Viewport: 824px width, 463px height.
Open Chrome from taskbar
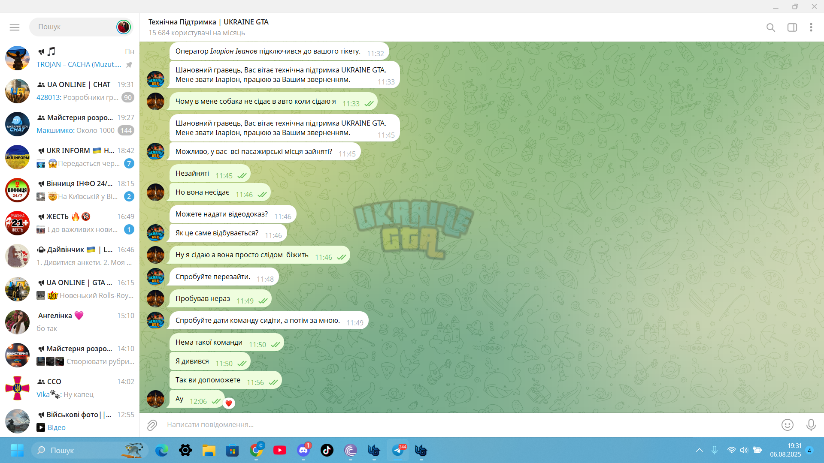pyautogui.click(x=256, y=450)
